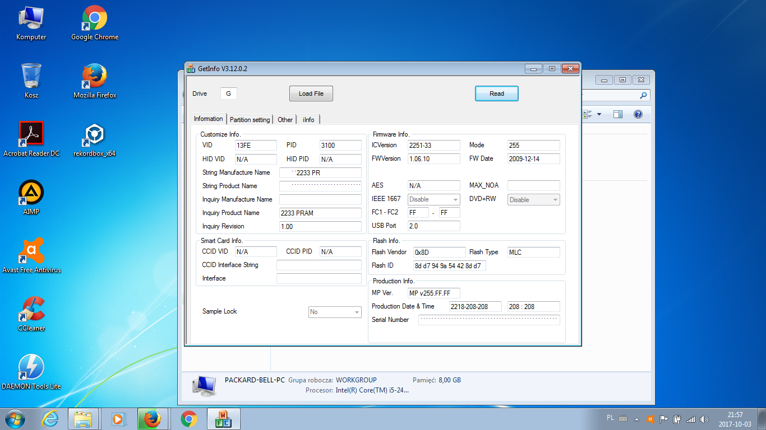This screenshot has height=430, width=766.
Task: Click the Drive field containing G
Action: pos(229,94)
